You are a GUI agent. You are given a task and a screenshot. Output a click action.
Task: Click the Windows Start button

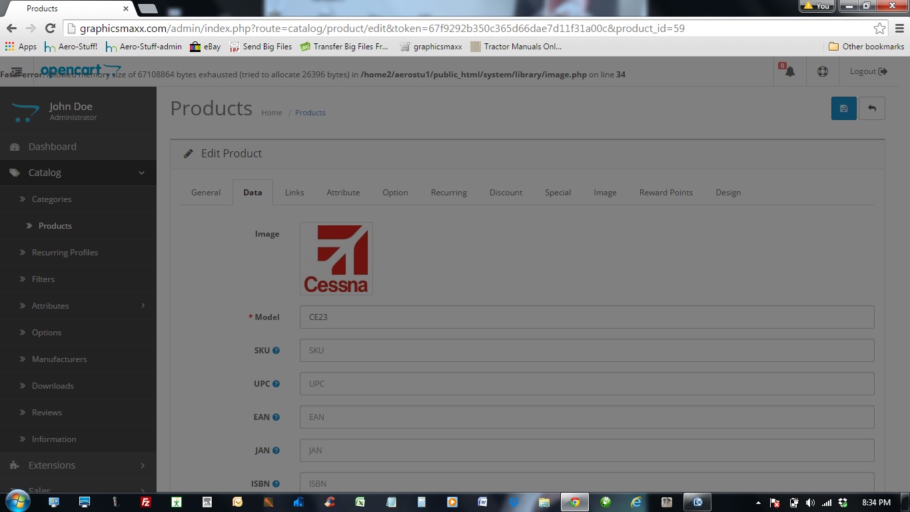coord(17,501)
